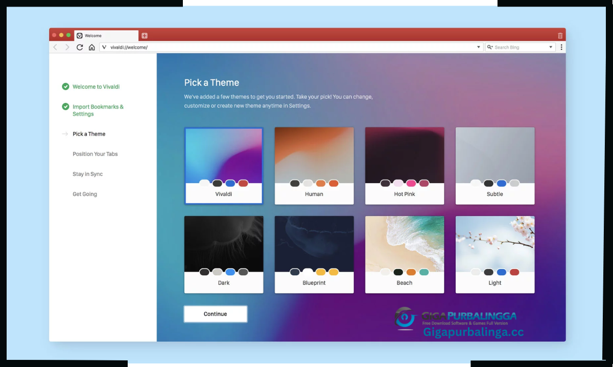Viewport: 613px width, 367px height.
Task: Choose the Dark theme card
Action: [x=224, y=254]
